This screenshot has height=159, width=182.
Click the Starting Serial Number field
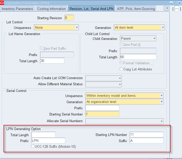(102, 114)
